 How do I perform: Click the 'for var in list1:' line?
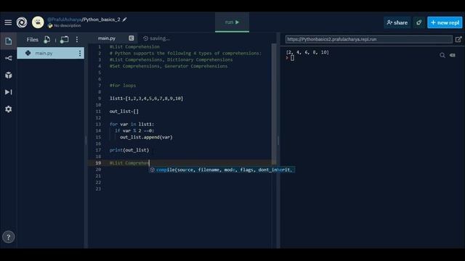[132, 124]
